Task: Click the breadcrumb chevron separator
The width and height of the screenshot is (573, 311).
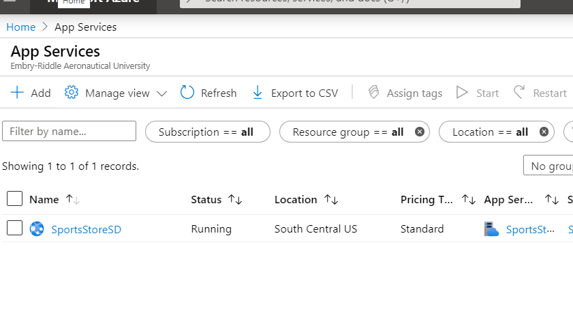Action: pos(45,27)
